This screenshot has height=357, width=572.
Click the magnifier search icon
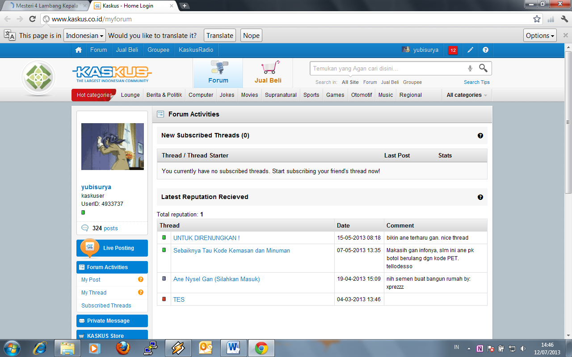coord(483,68)
